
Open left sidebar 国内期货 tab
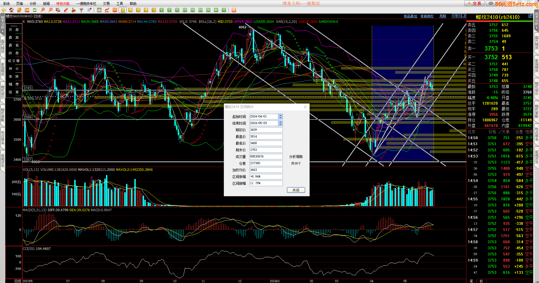point(3,46)
